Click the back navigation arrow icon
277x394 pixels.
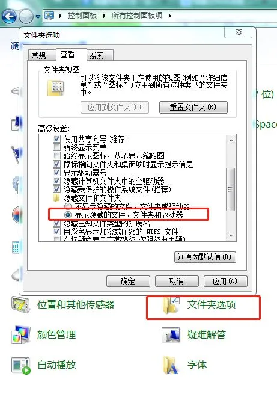(9, 17)
